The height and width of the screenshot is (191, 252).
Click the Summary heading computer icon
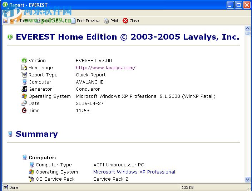[10, 134]
